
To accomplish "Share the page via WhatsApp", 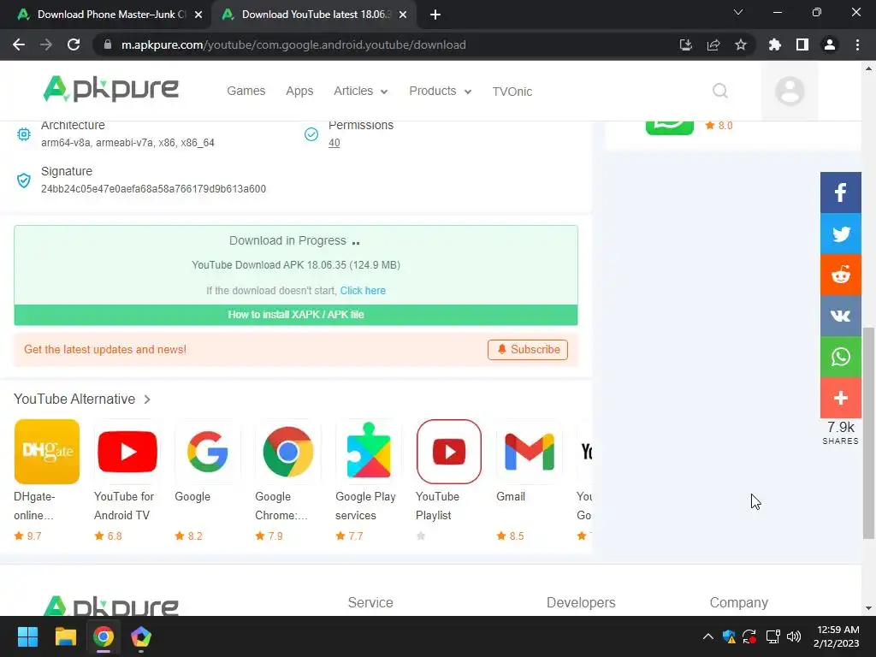I will pos(840,357).
